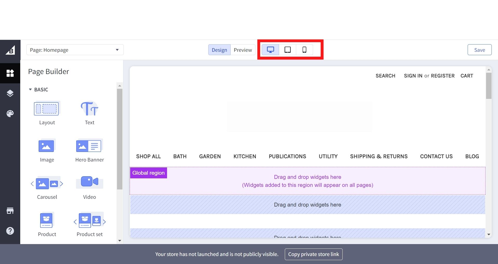Open the help question mark icon
The width and height of the screenshot is (498, 264).
[x=10, y=231]
